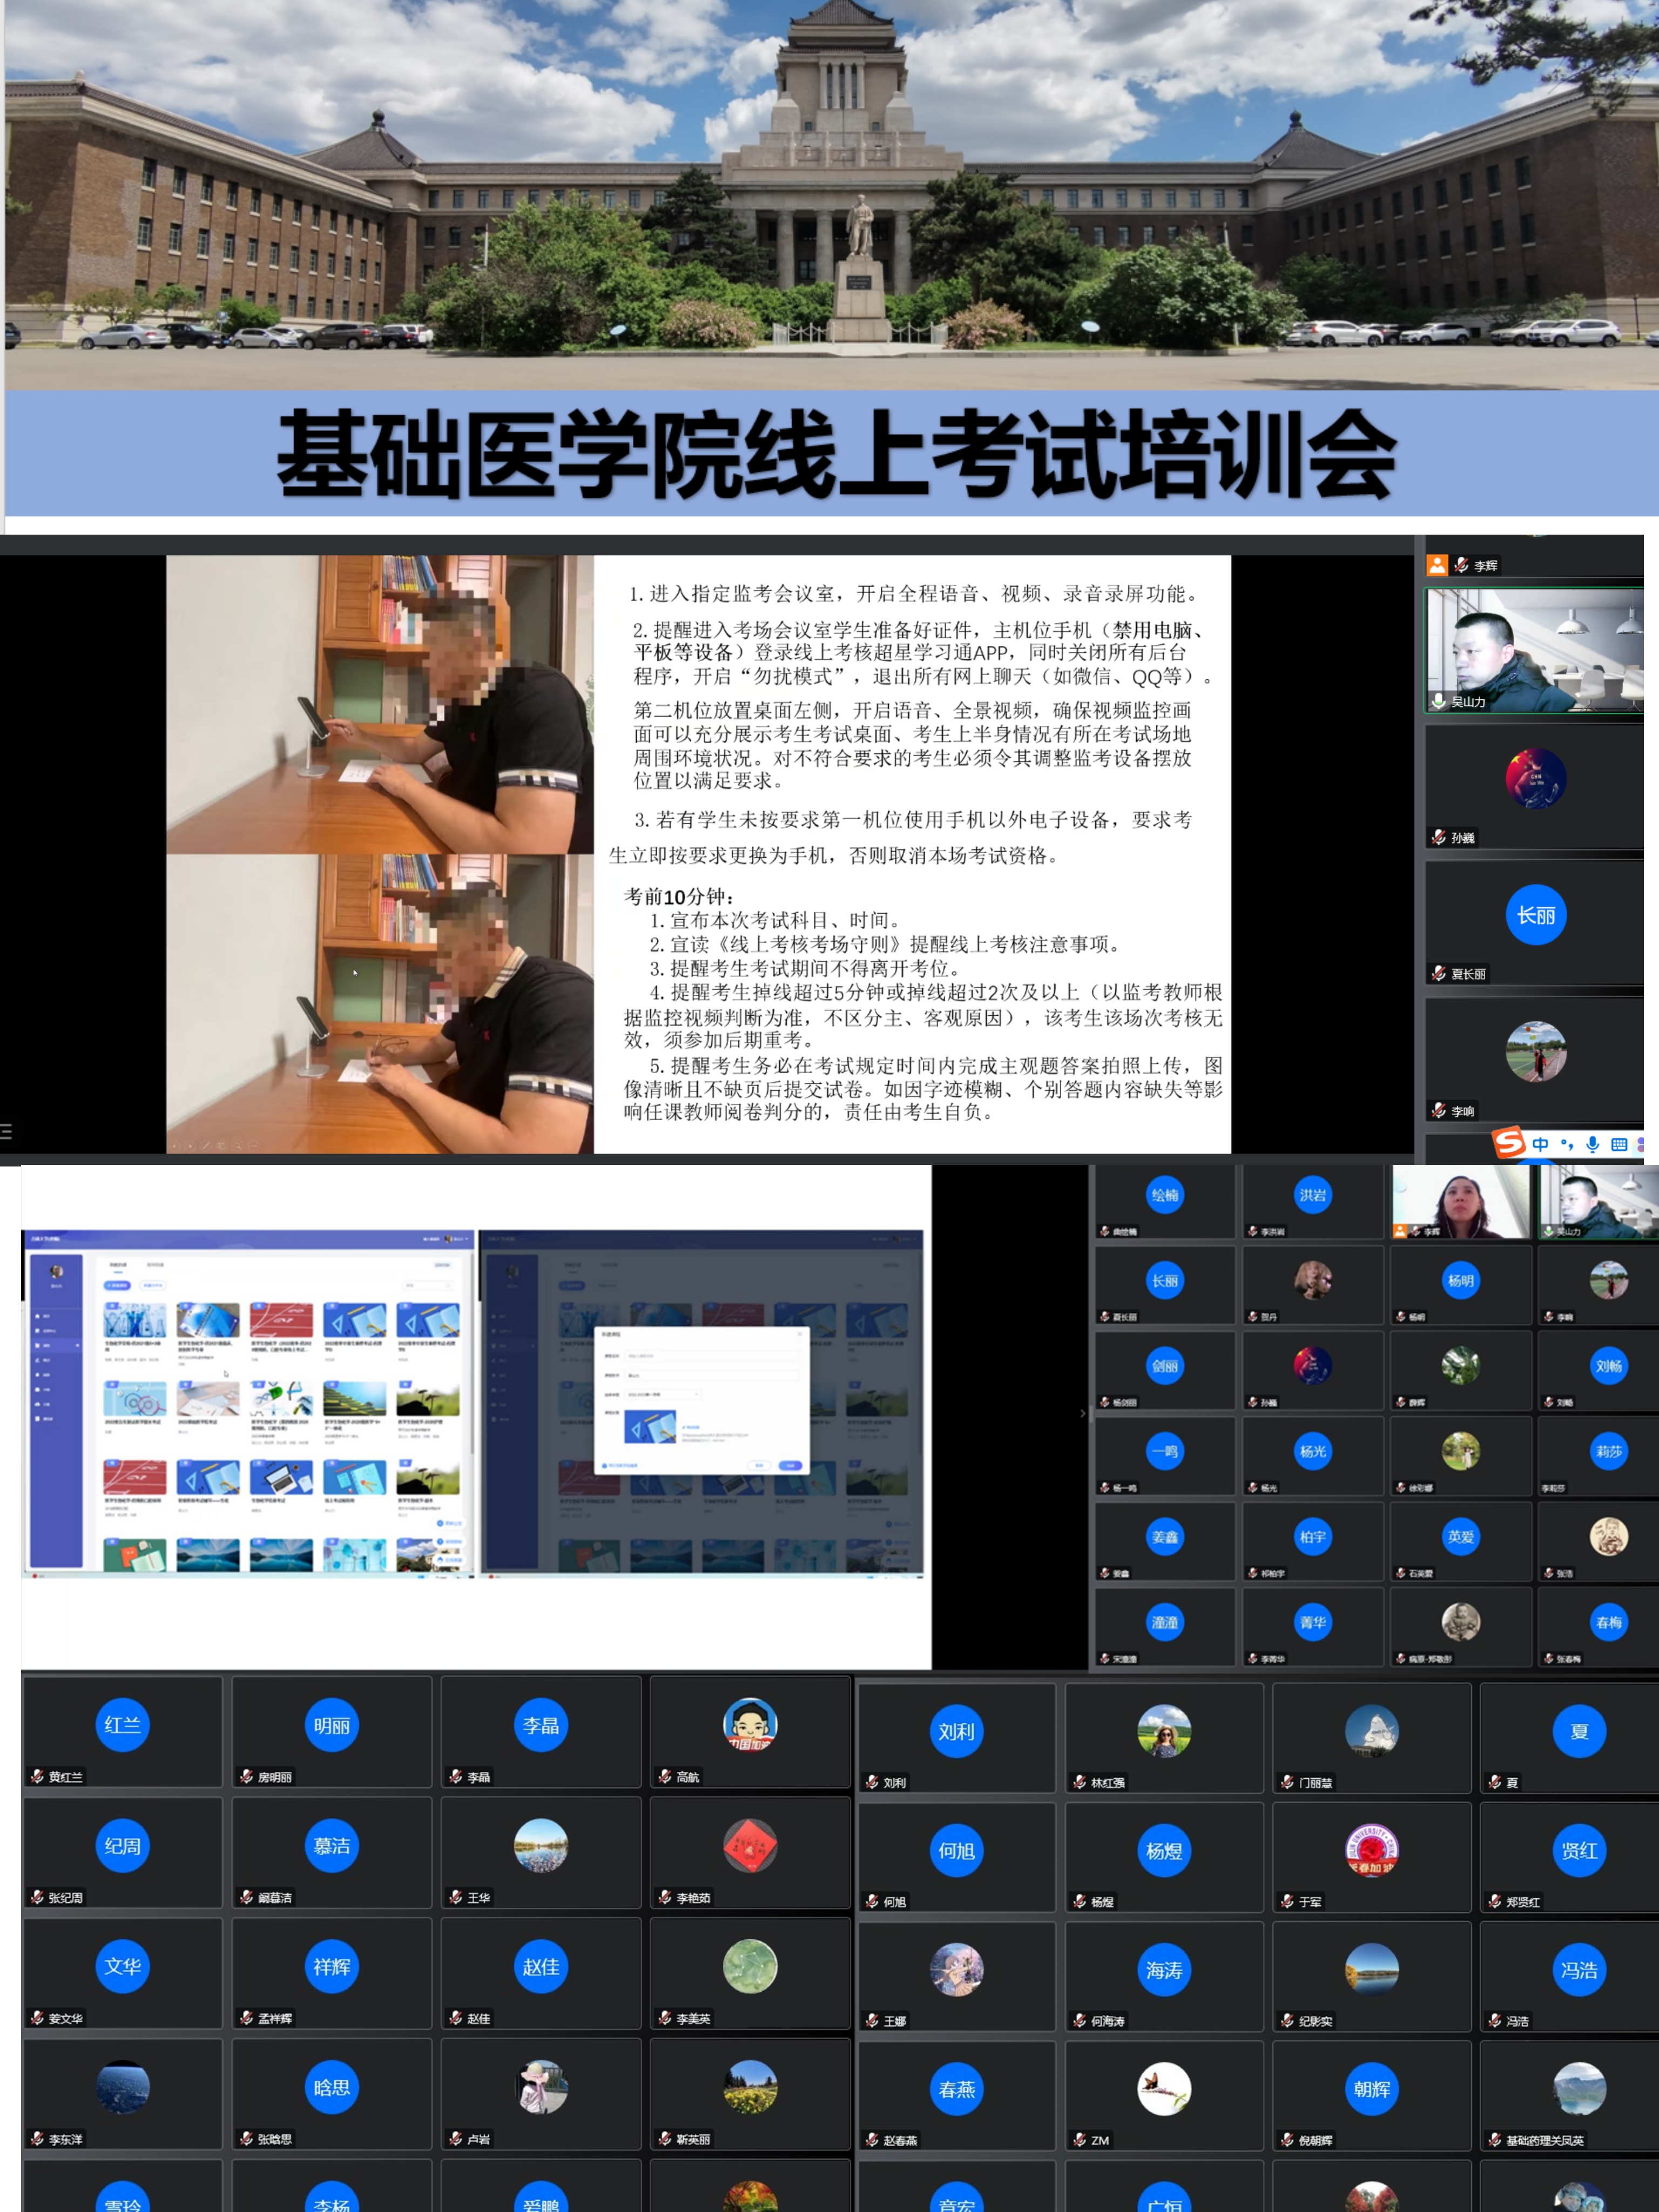Image resolution: width=1659 pixels, height=2212 pixels.
Task: Click muted mic icon next to 孙巍
Action: [1439, 837]
